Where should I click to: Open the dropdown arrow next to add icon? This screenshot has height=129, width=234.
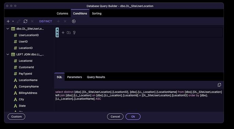pyautogui.click(x=13, y=21)
